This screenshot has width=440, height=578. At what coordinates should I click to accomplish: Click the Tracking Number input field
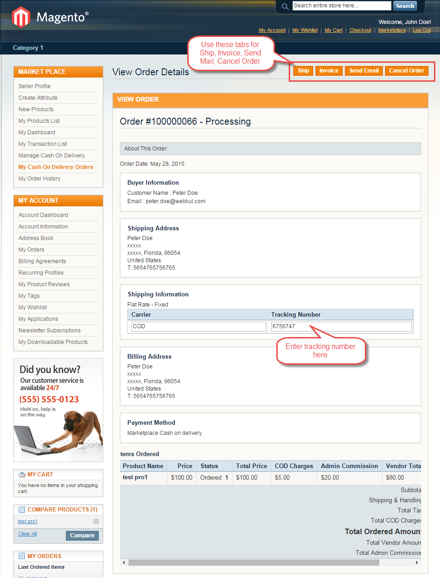(x=341, y=326)
